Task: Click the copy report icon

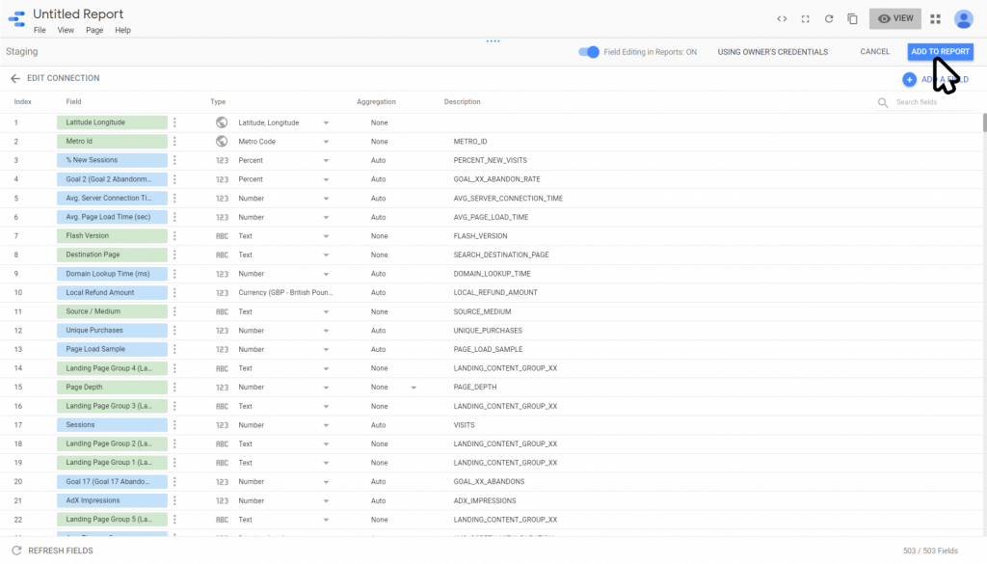Action: pyautogui.click(x=852, y=18)
